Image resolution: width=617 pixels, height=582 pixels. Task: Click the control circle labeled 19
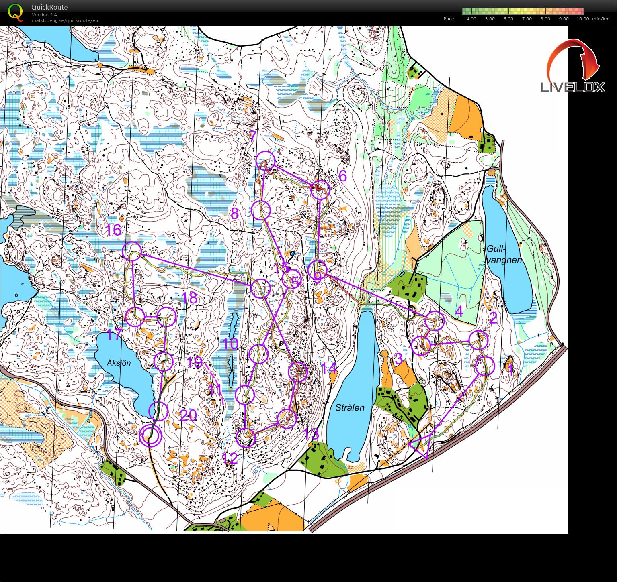pos(163,362)
